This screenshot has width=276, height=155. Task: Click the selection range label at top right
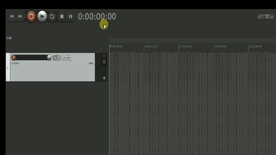(x=266, y=16)
